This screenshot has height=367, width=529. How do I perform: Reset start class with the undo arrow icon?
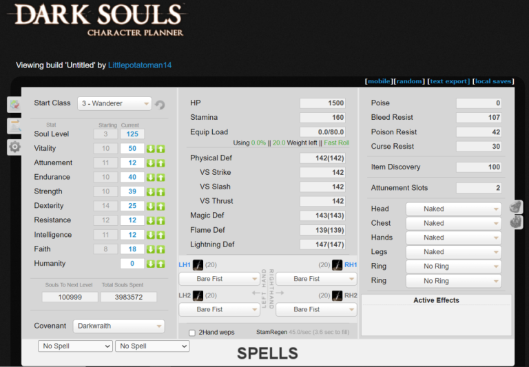(x=160, y=105)
